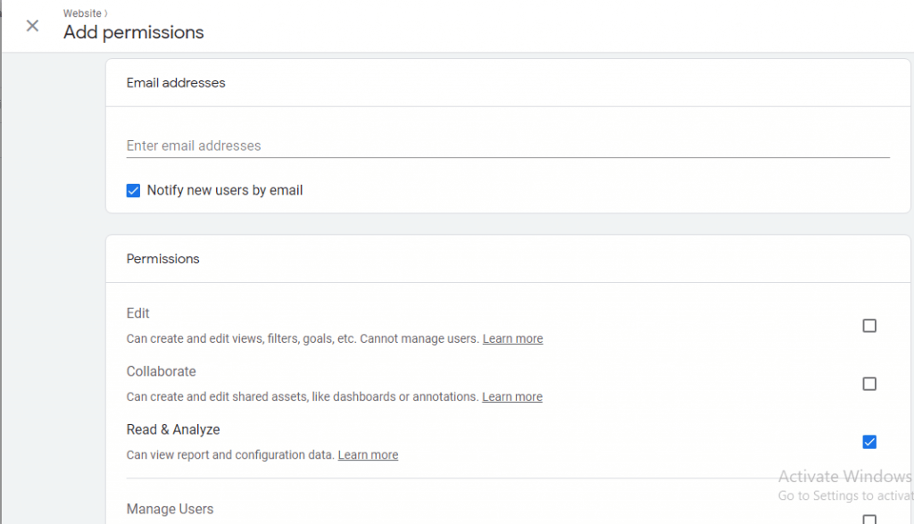Screen dimensions: 914x524
Task: Follow Learn more link for Read & Analyze
Action: click(368, 455)
